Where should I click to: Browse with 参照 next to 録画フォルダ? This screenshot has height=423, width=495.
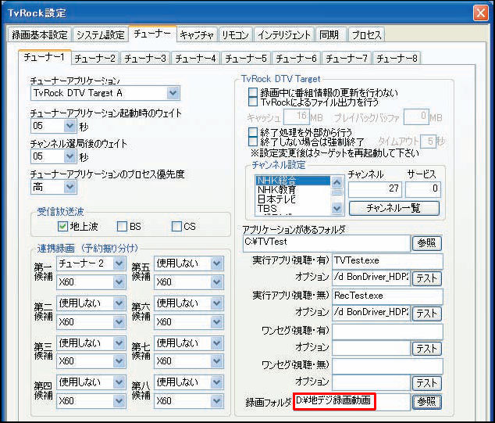point(427,402)
